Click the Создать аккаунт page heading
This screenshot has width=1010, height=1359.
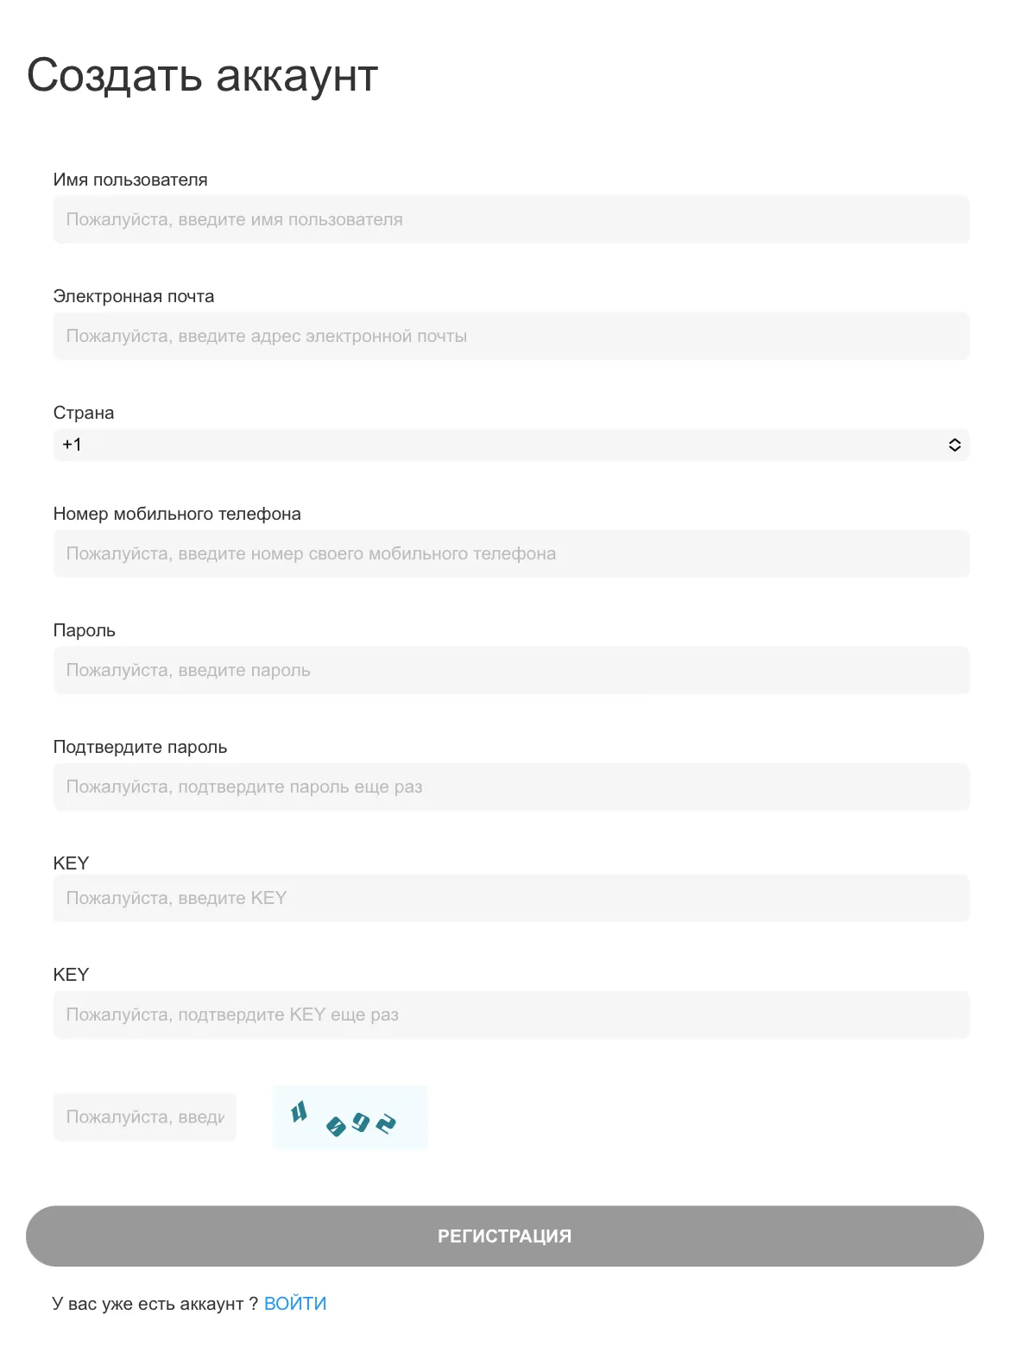point(202,75)
